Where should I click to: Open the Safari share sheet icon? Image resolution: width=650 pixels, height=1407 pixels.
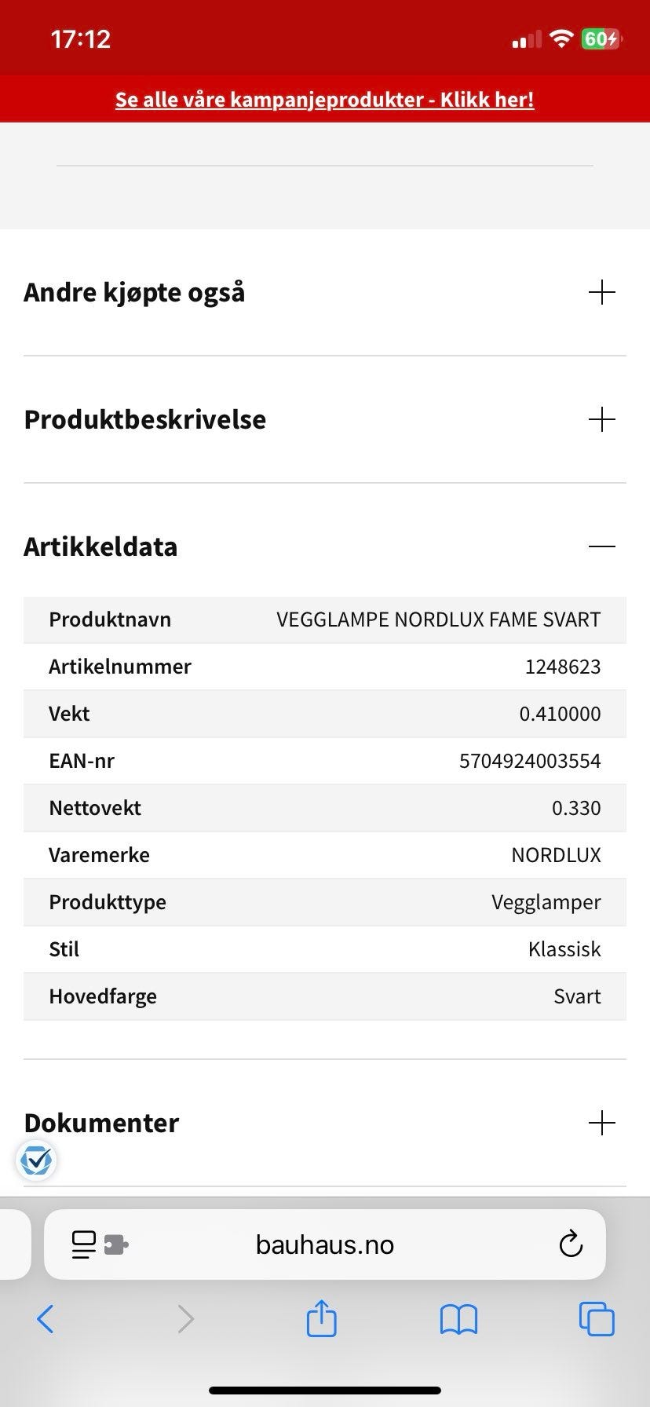[321, 1317]
